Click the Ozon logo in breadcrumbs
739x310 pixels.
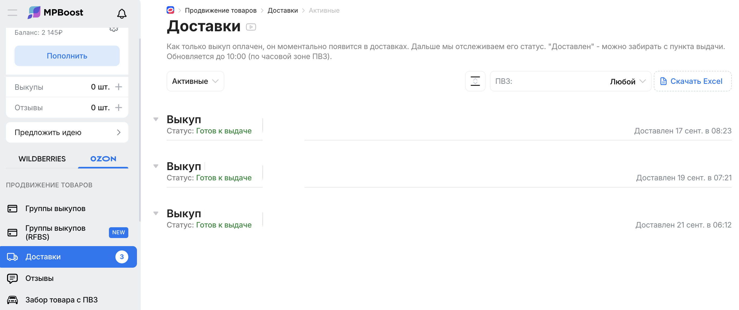click(170, 10)
